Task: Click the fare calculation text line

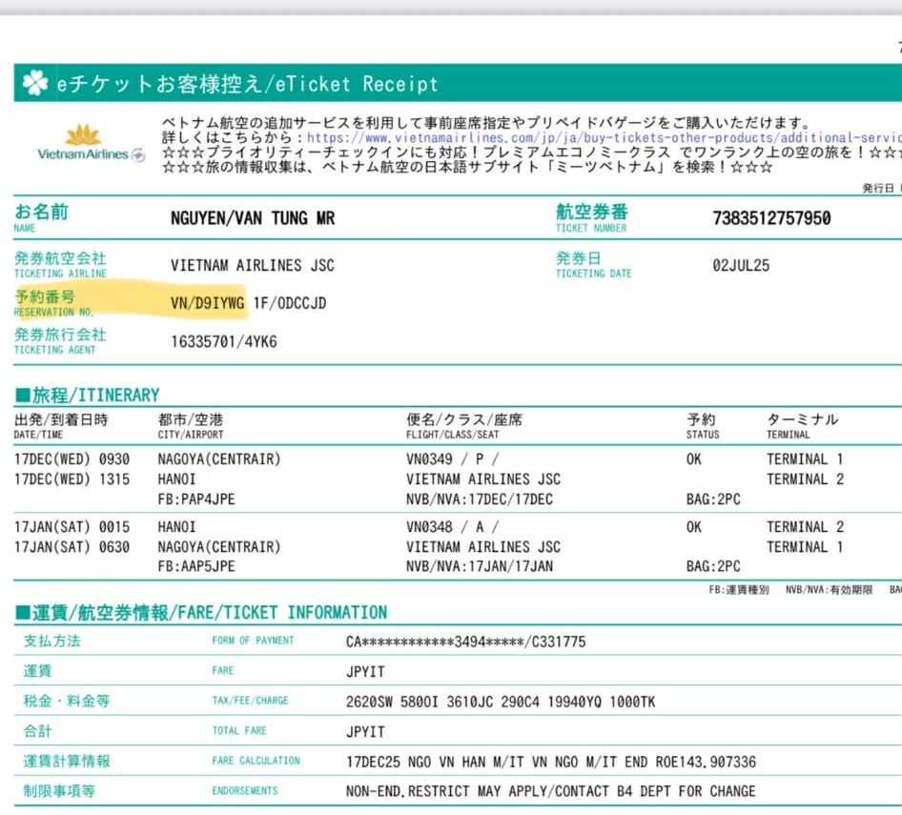Action: [550, 762]
